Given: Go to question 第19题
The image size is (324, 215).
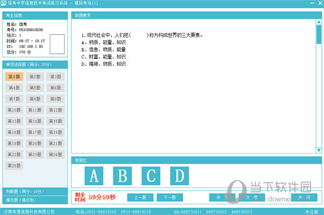Looking at the screenshot, I should (14, 143).
